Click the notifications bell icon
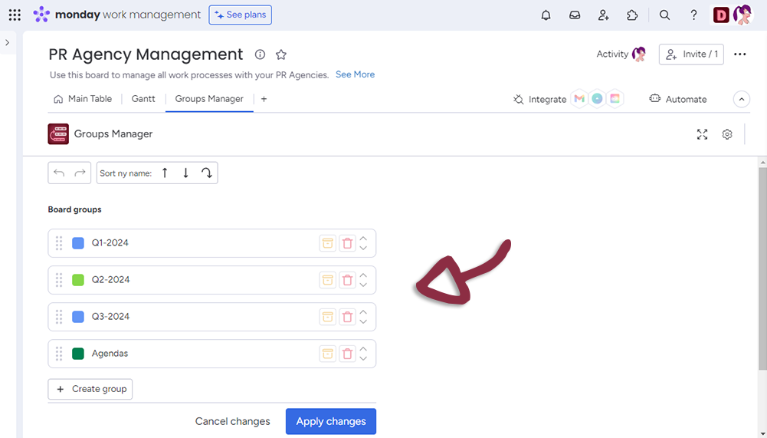767x438 pixels. pyautogui.click(x=546, y=15)
